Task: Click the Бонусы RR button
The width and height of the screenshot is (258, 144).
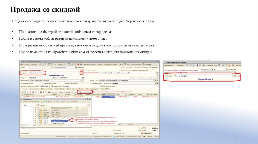Action: pos(146,133)
